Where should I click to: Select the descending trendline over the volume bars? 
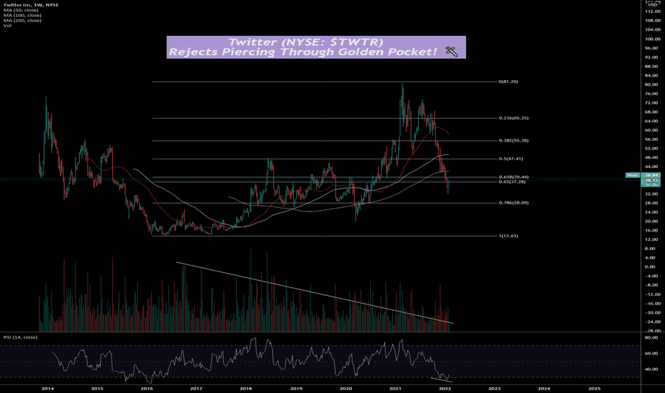tap(315, 293)
